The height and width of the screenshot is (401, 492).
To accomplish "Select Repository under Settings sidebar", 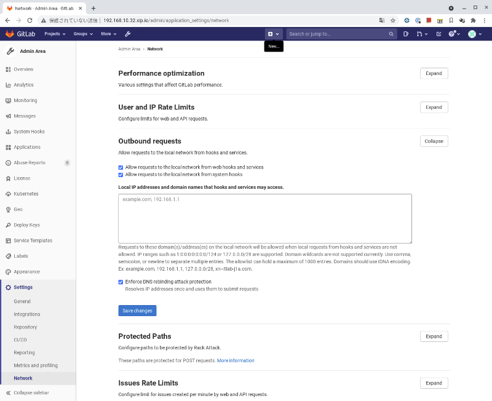I will click(x=25, y=327).
